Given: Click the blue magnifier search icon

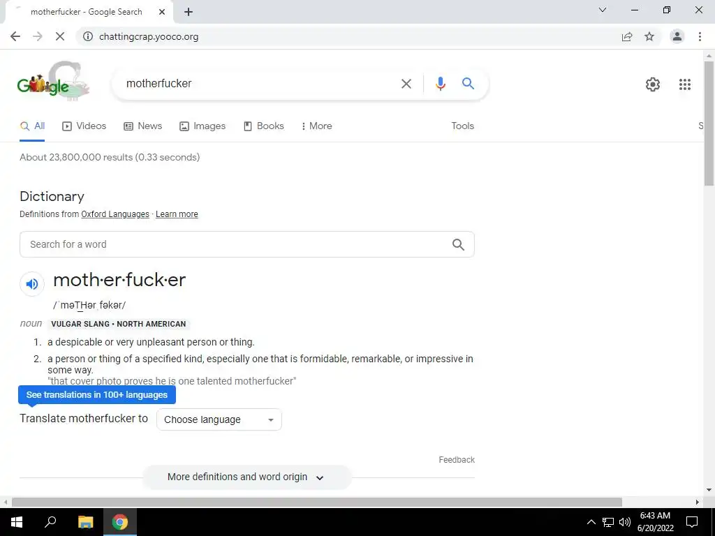Looking at the screenshot, I should pyautogui.click(x=468, y=84).
